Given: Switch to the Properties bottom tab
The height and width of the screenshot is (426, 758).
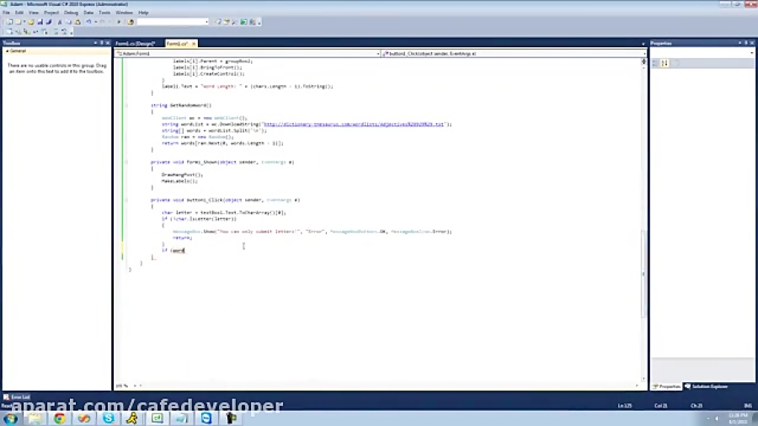Looking at the screenshot, I should click(667, 386).
